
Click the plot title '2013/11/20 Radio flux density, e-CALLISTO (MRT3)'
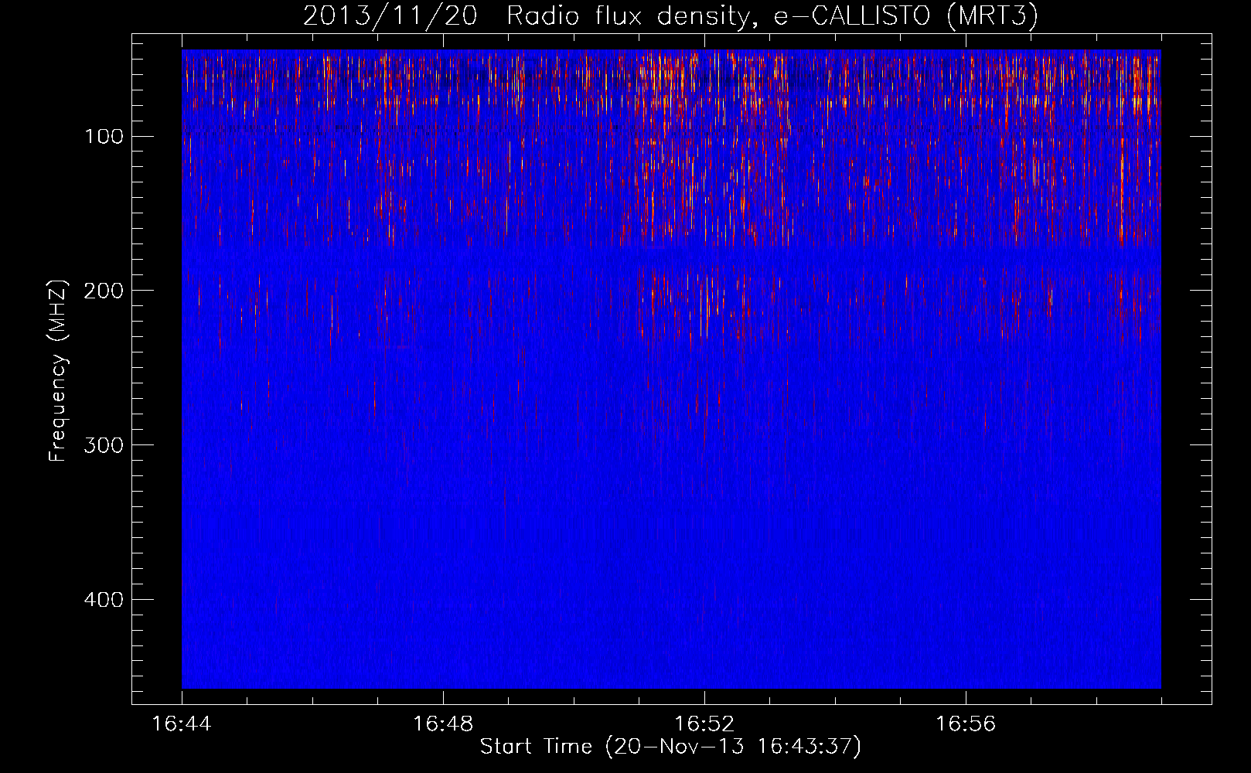coord(670,16)
